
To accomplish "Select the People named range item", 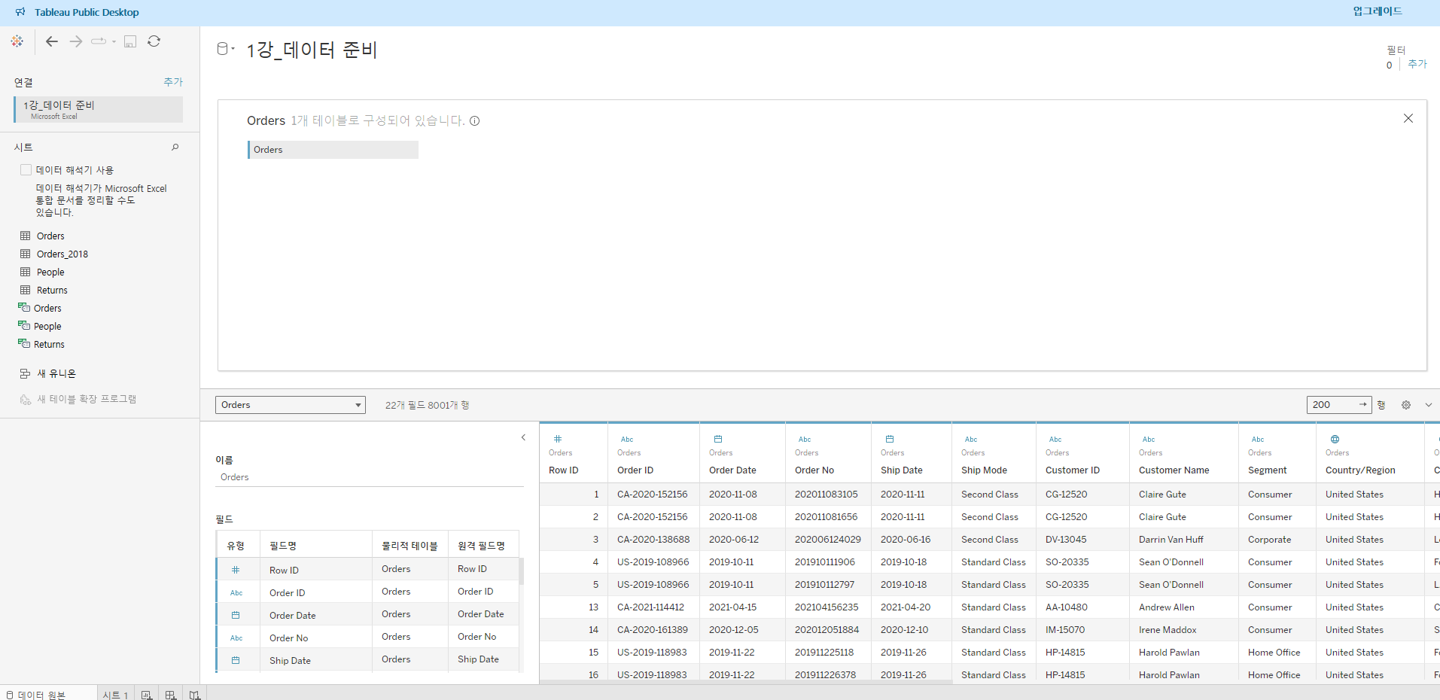I will coord(47,327).
